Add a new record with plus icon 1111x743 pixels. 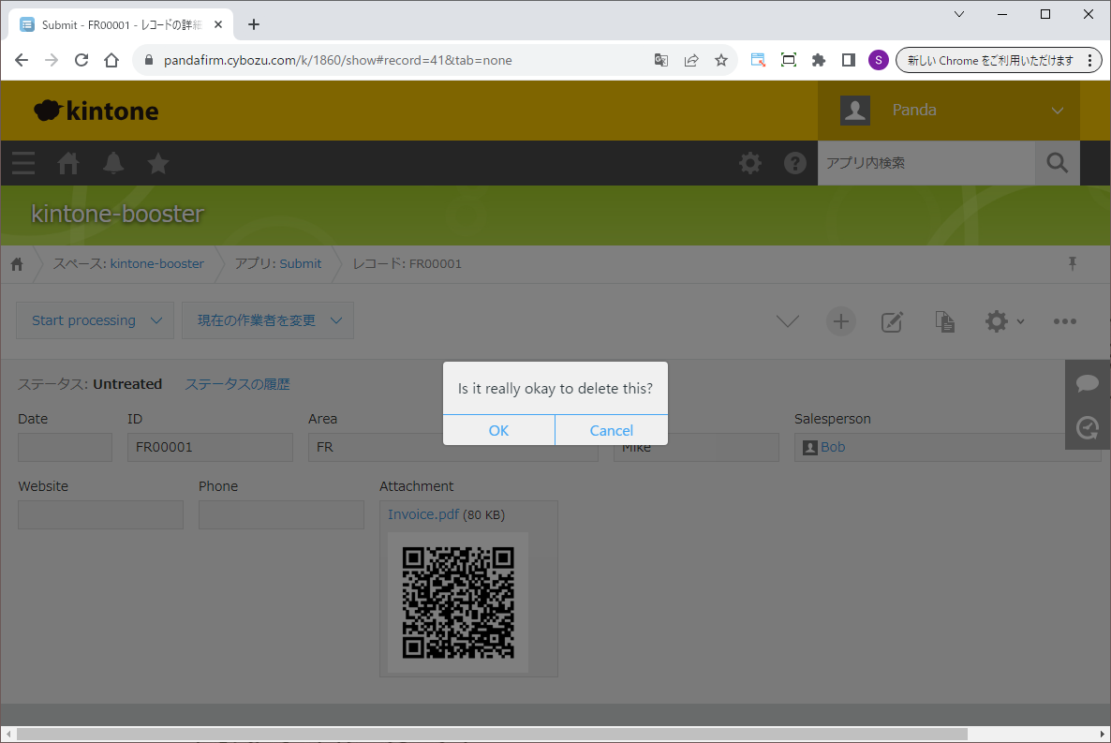pos(840,321)
